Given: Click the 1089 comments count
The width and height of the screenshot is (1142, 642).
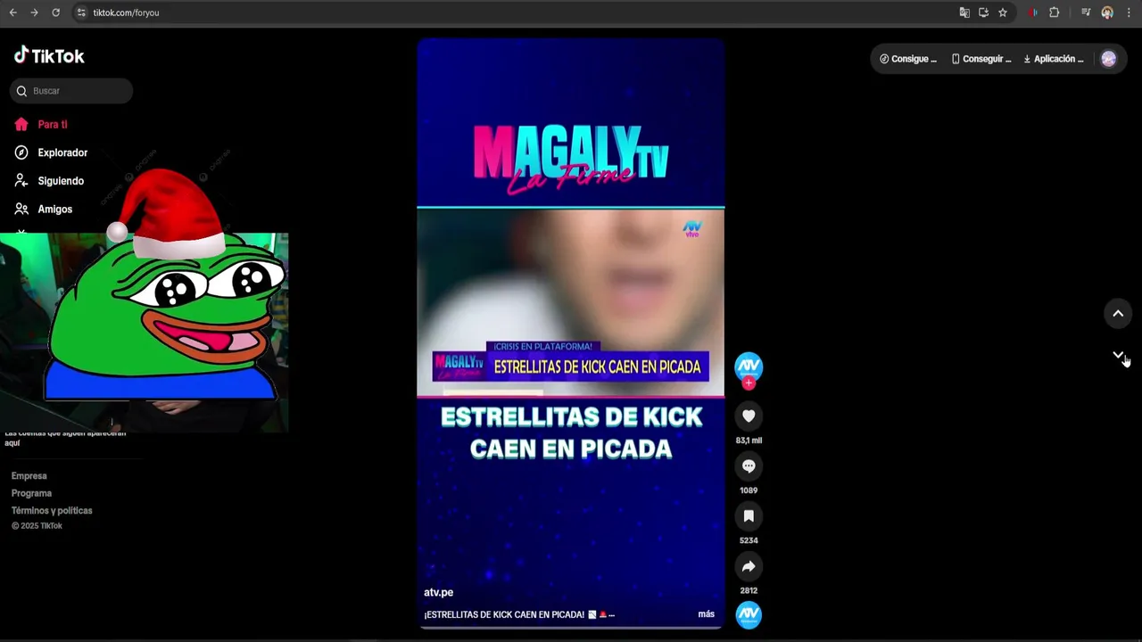Looking at the screenshot, I should pyautogui.click(x=749, y=490).
